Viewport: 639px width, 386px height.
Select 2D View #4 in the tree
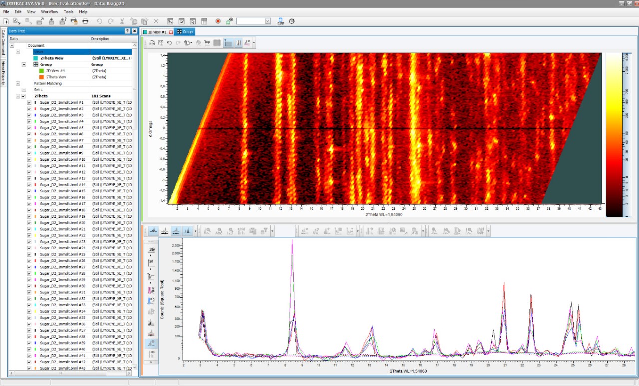pos(55,71)
